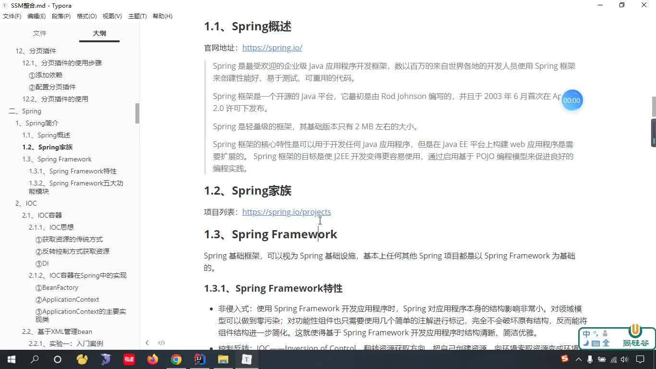
Task: Open the notification action center
Action: tap(640, 359)
